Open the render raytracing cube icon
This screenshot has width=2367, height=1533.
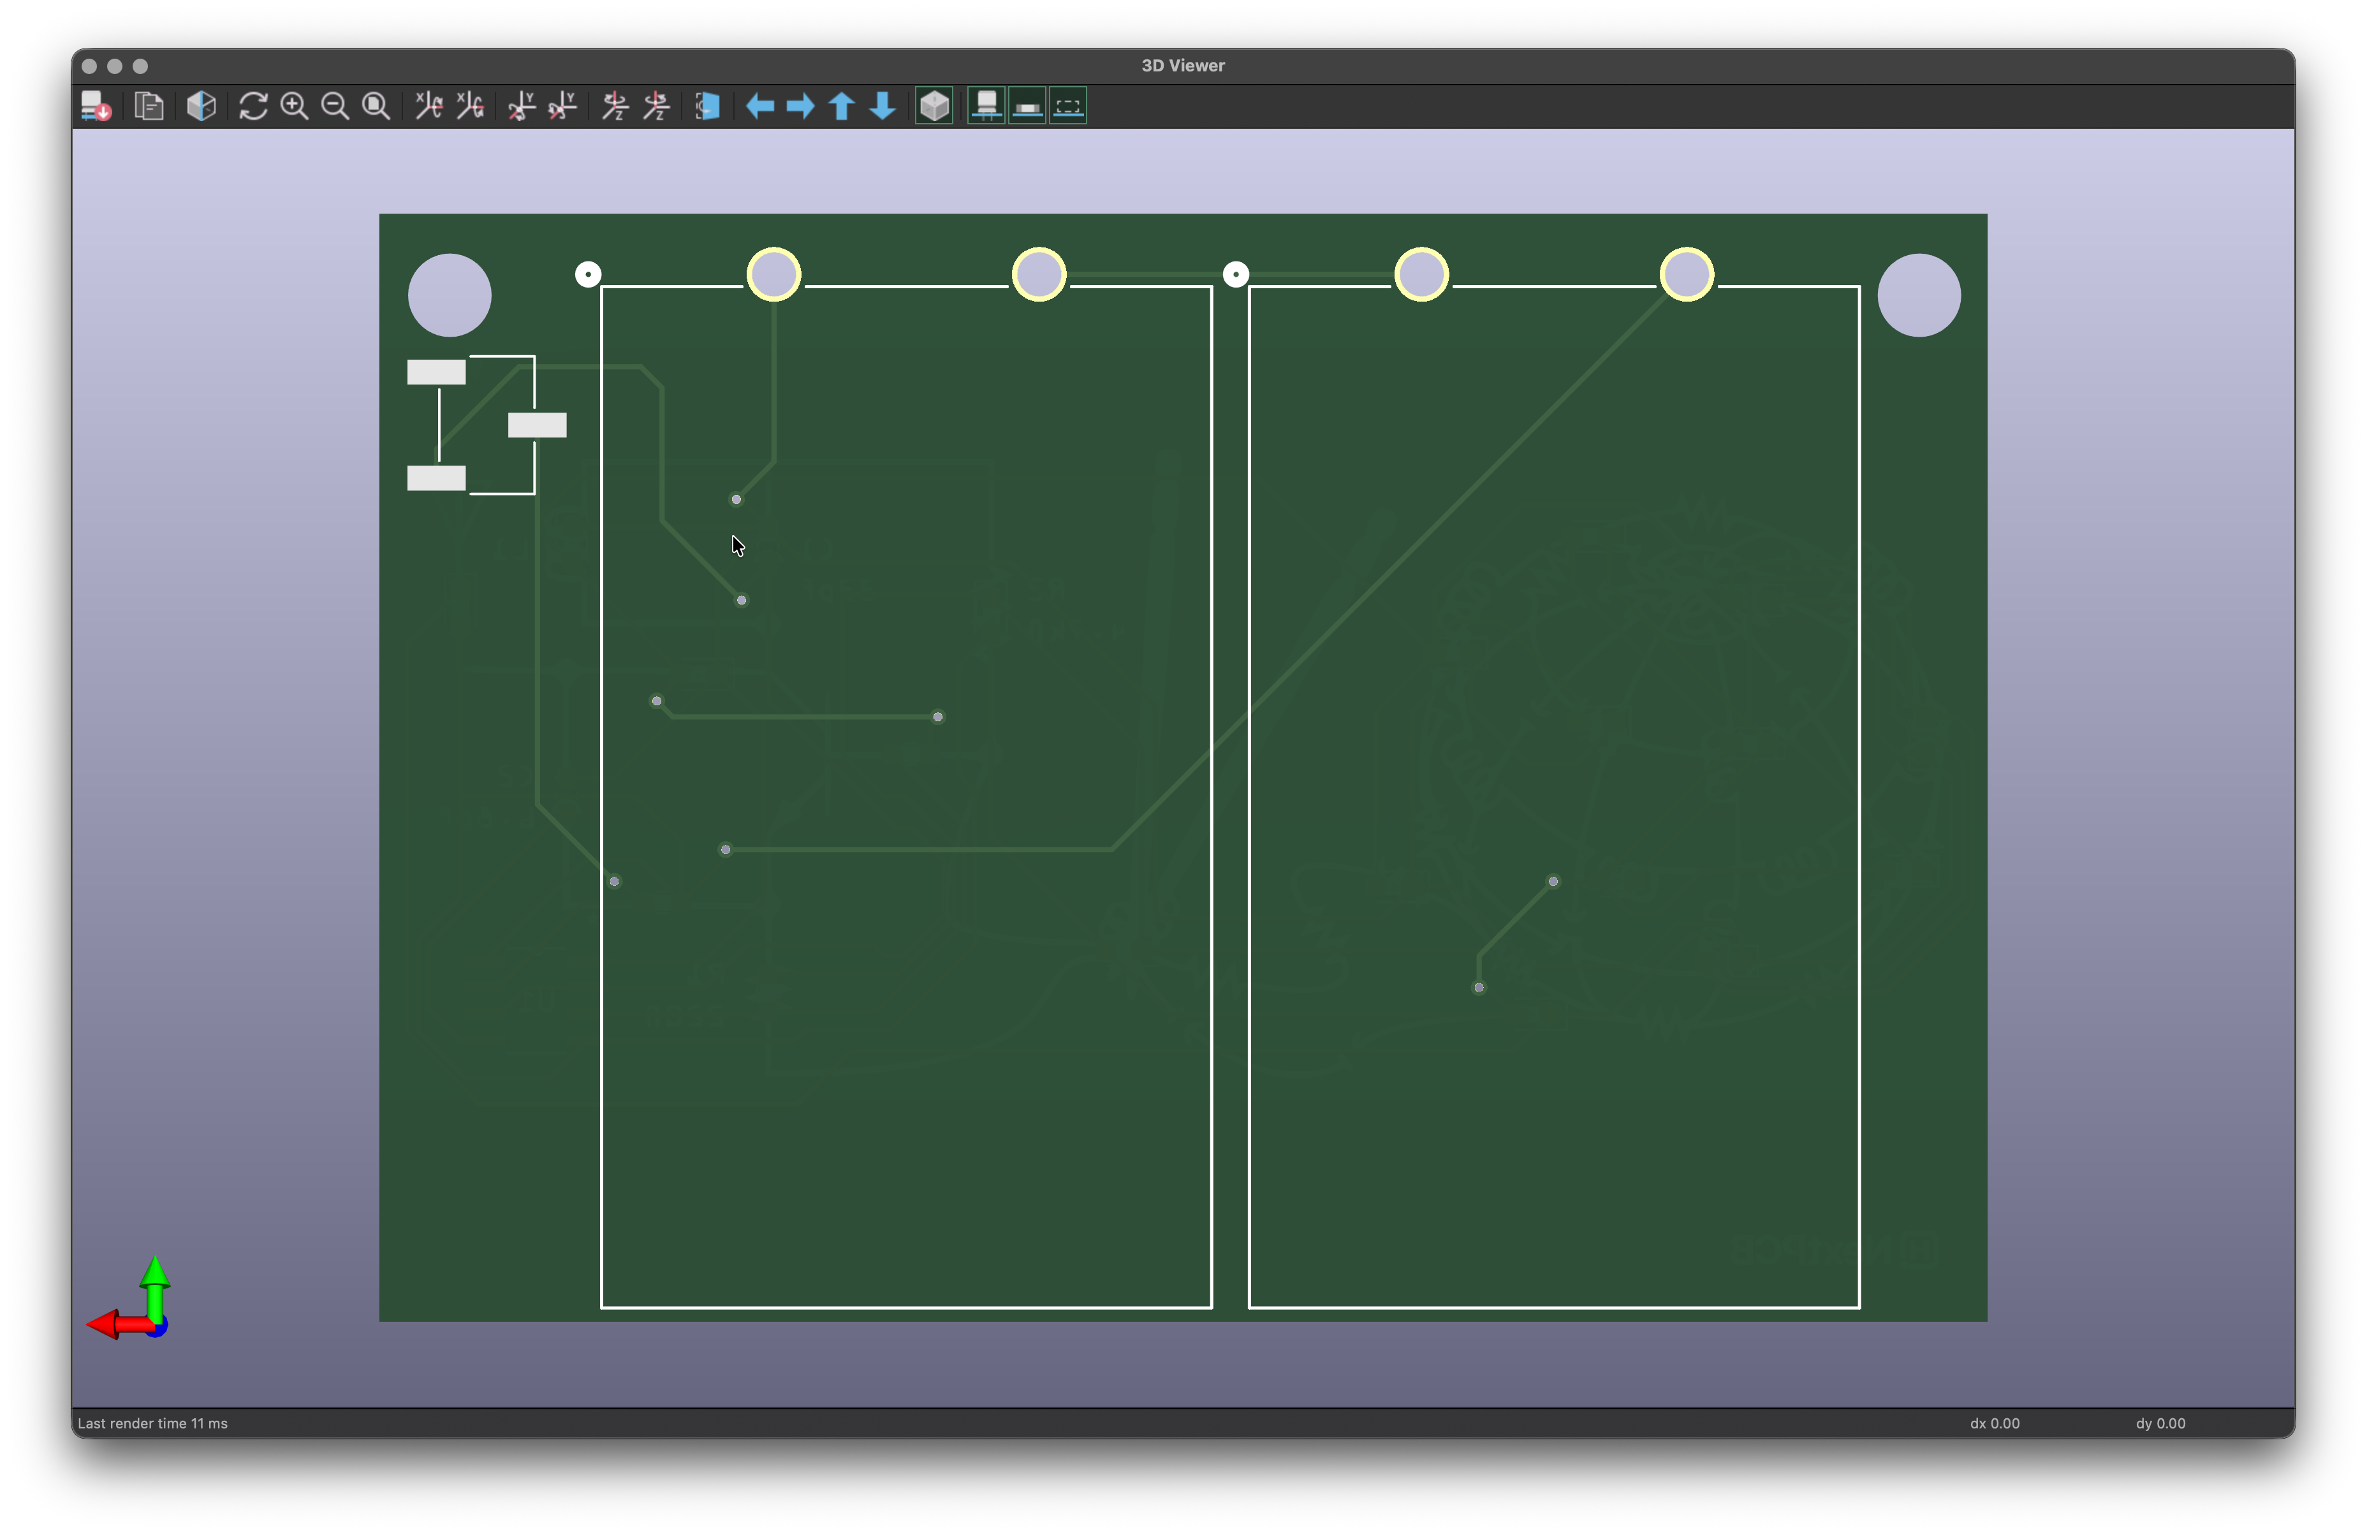[201, 106]
